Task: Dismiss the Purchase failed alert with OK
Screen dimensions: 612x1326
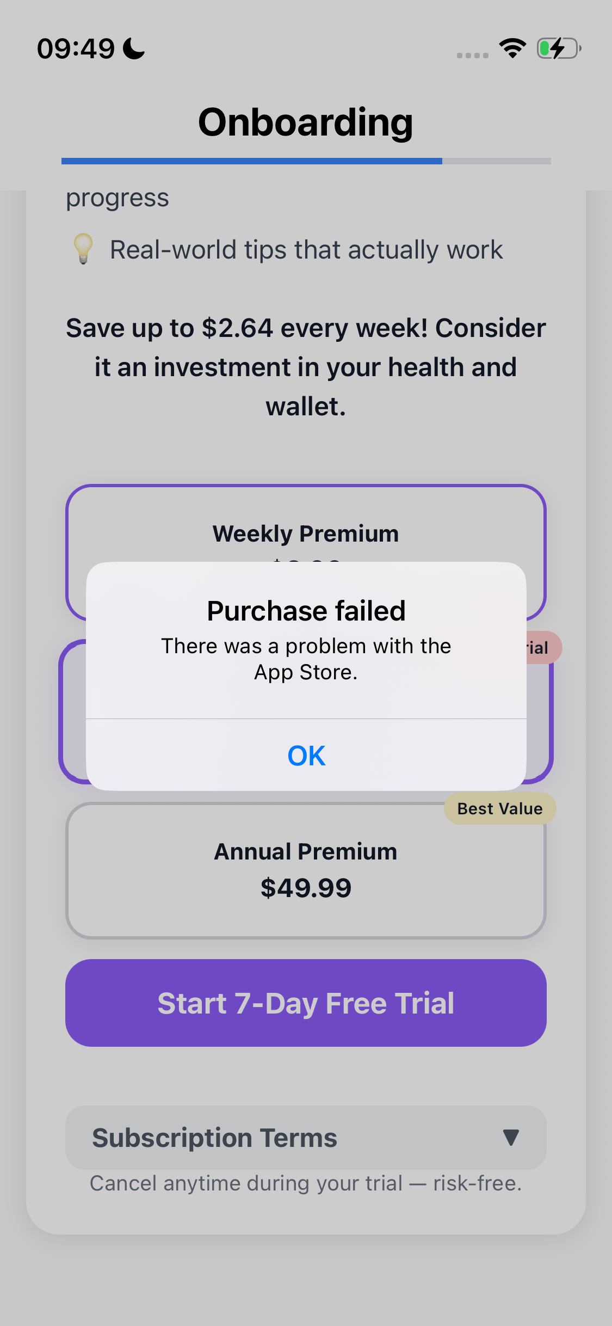Action: click(306, 756)
